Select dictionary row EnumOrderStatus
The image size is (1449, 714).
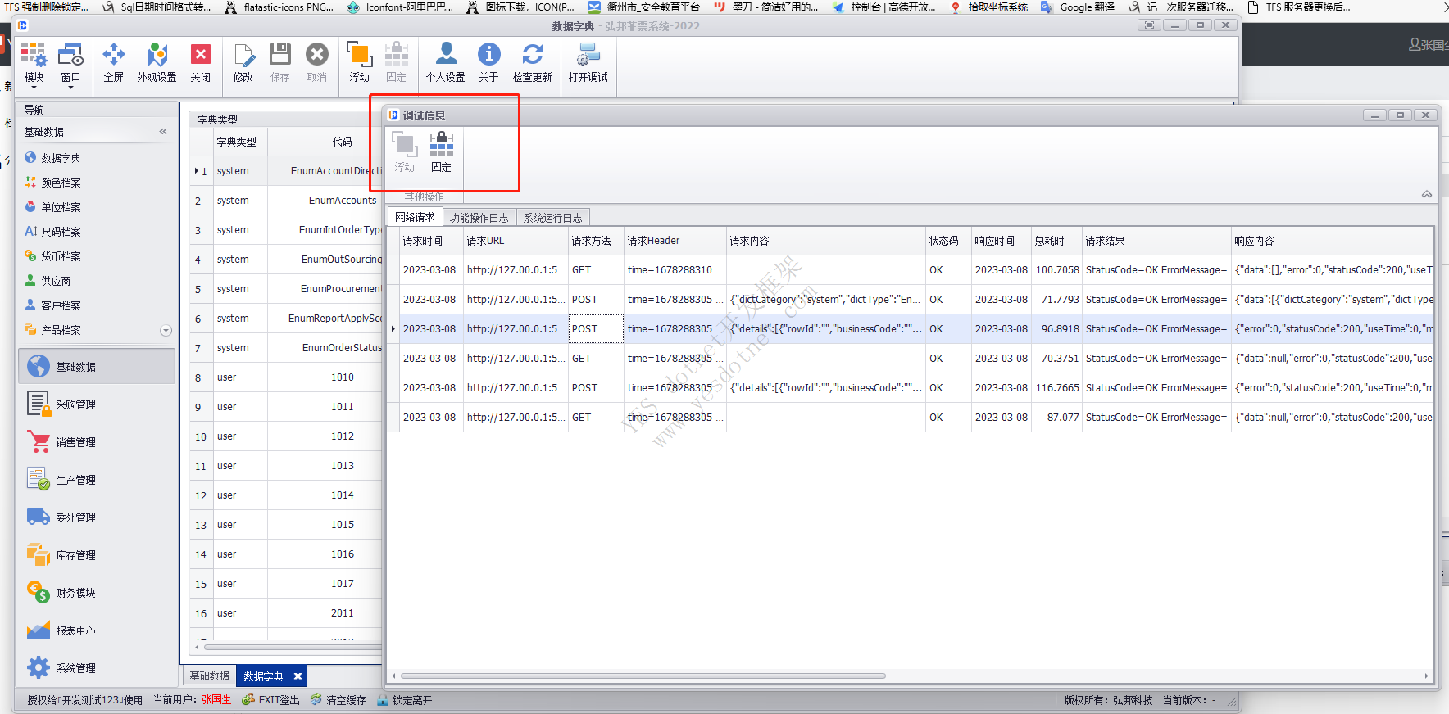[x=287, y=348]
